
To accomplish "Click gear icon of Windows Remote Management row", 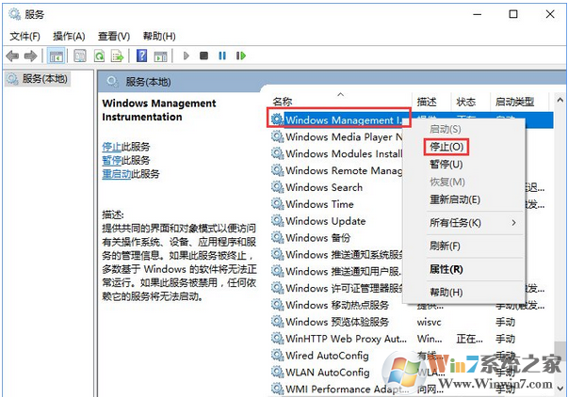I will pyautogui.click(x=277, y=170).
